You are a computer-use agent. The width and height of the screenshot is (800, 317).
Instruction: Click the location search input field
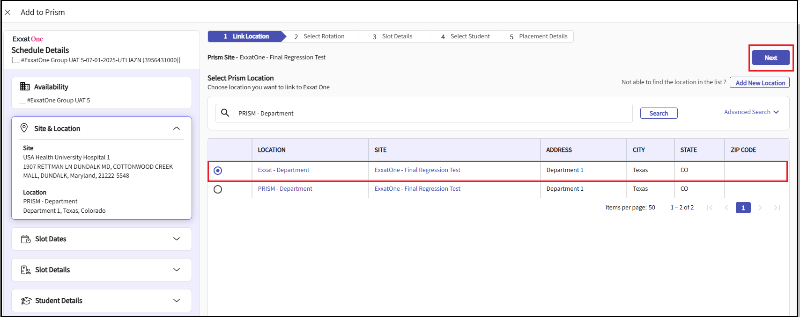tap(431, 113)
